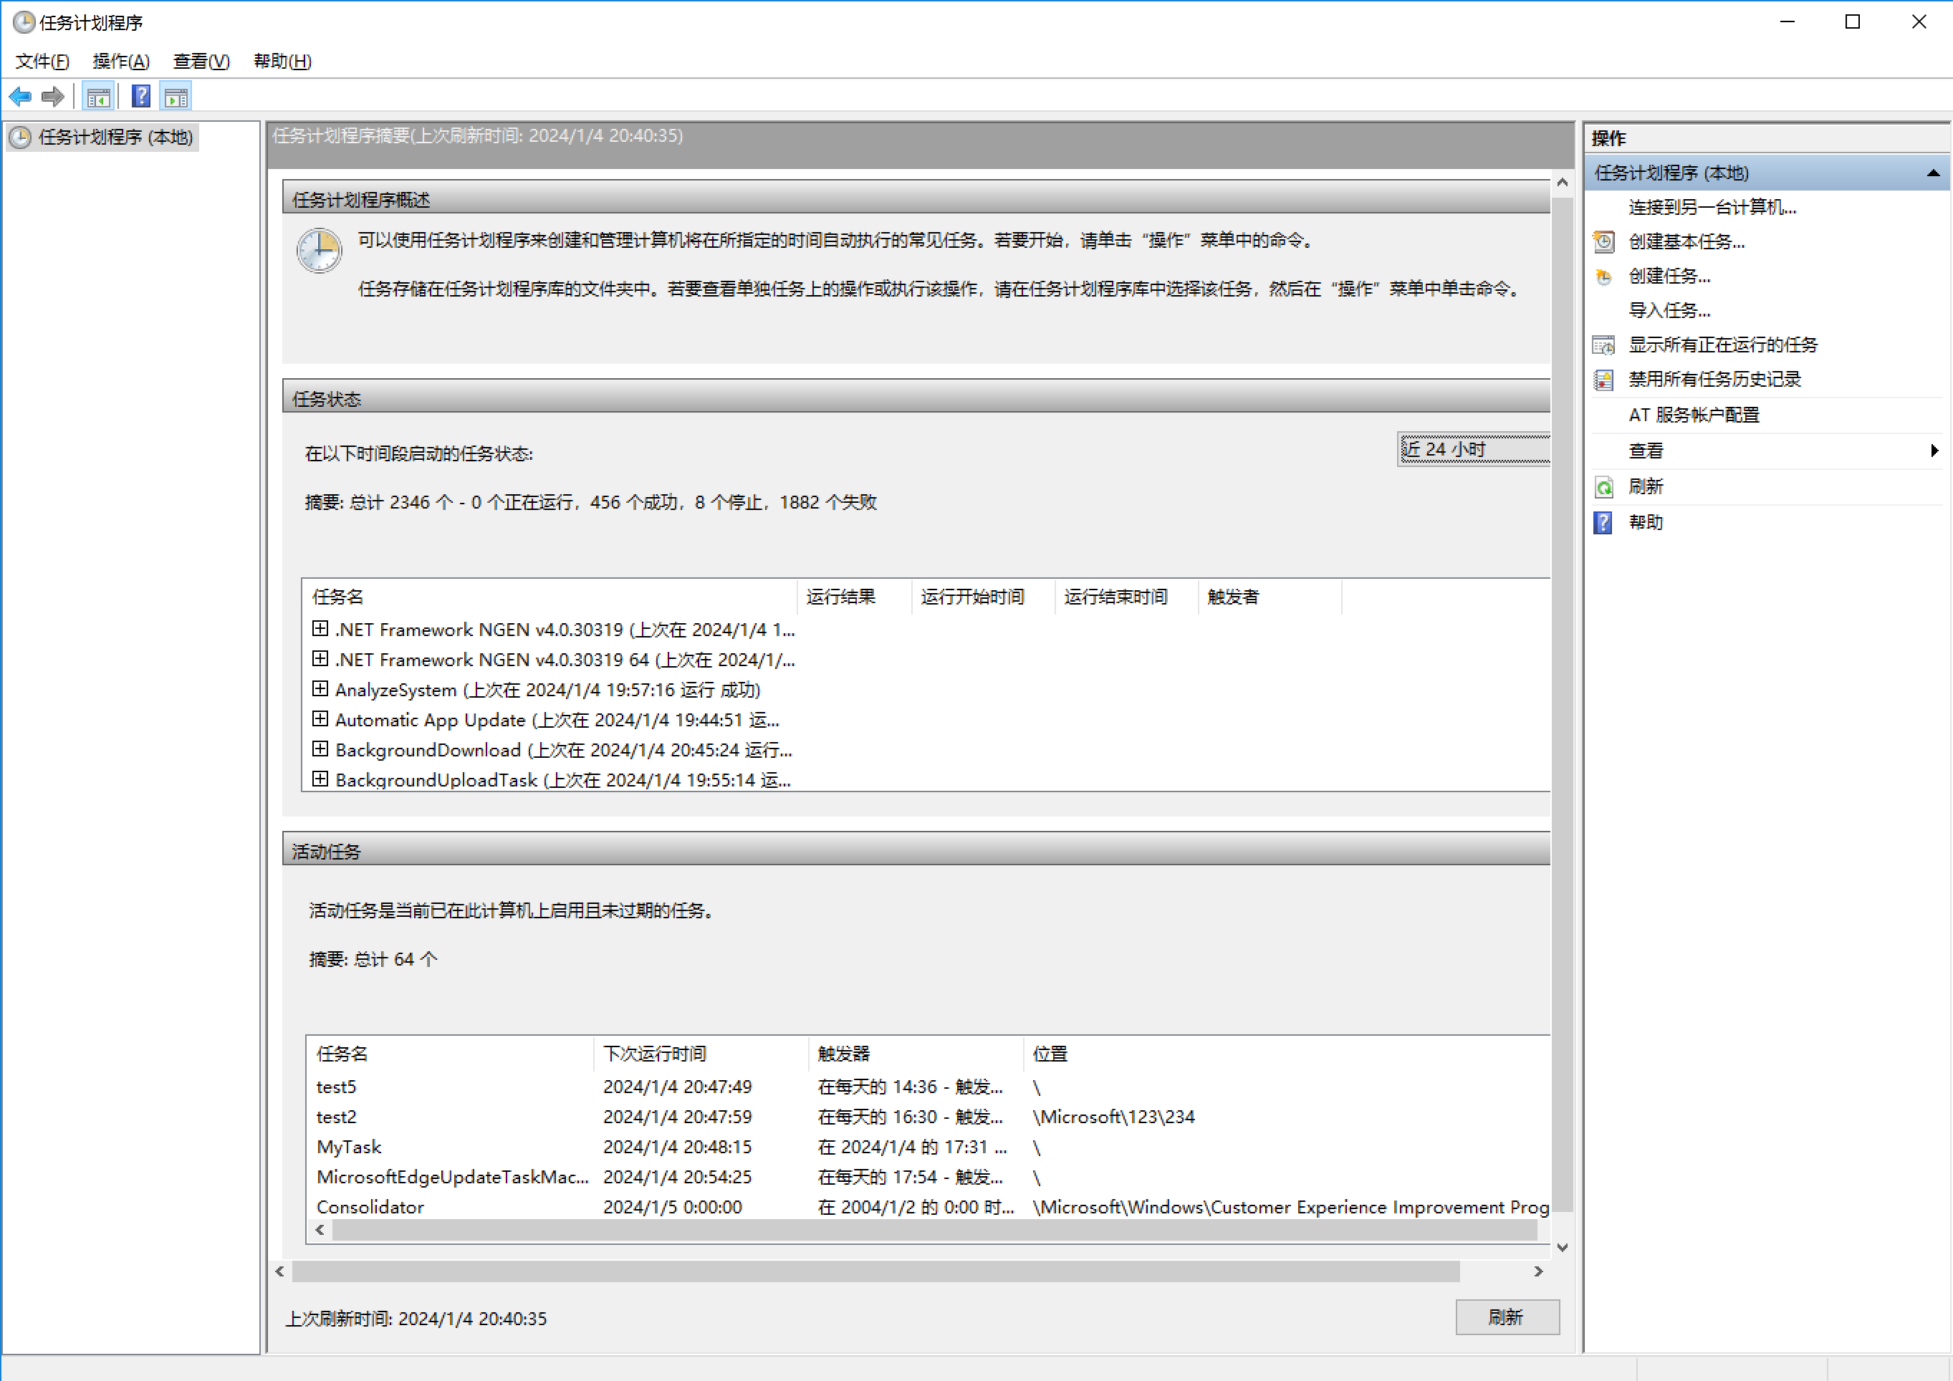Select 任务计划程序 (本地) tree node

[x=115, y=137]
